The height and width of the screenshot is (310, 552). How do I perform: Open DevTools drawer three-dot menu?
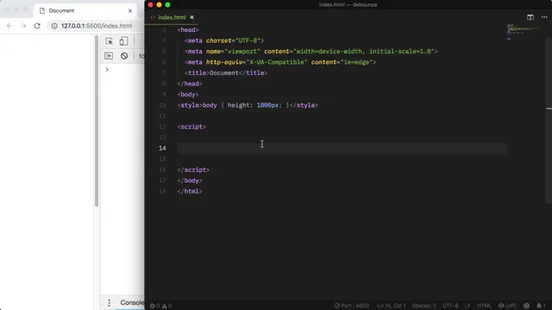click(110, 302)
